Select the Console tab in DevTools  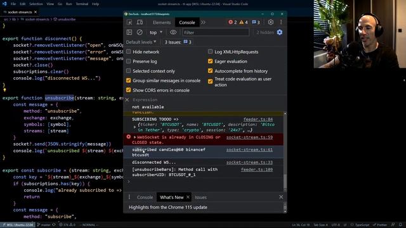coord(187,23)
